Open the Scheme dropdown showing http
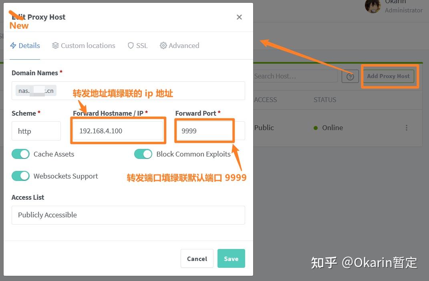 [x=36, y=130]
